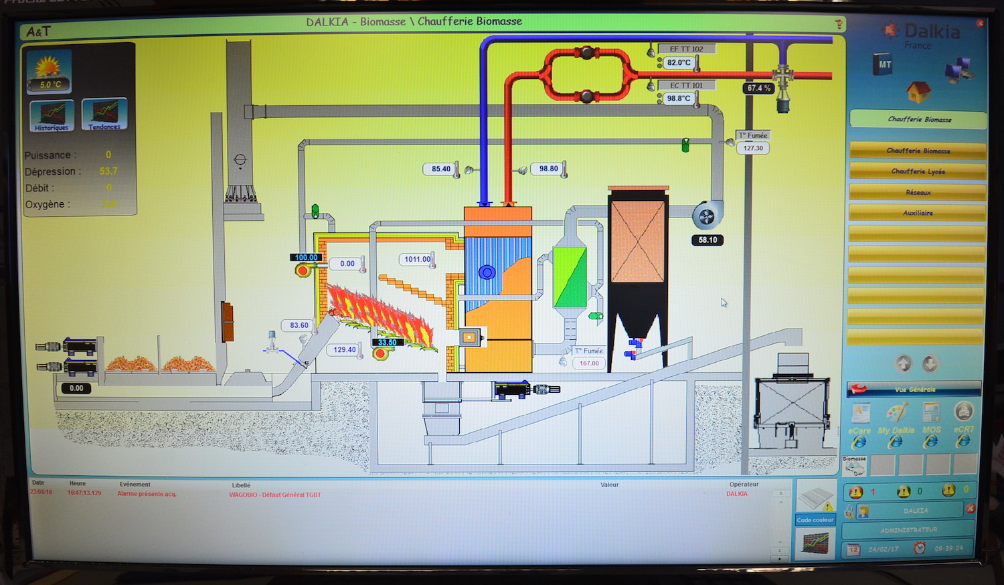Click the furnace temperature value 1011.00
Image resolution: width=1004 pixels, height=585 pixels.
[x=417, y=260]
